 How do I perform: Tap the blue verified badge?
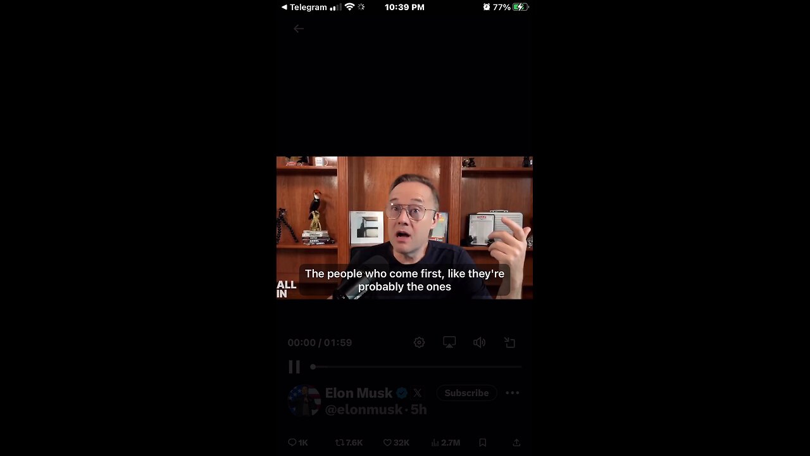click(402, 393)
